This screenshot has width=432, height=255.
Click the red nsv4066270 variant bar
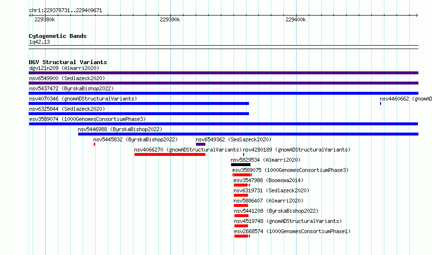pos(170,154)
